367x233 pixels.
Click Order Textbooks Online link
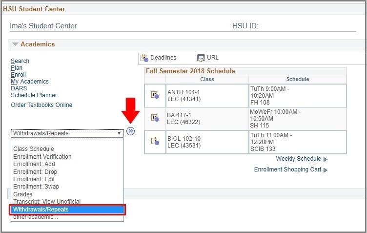41,105
